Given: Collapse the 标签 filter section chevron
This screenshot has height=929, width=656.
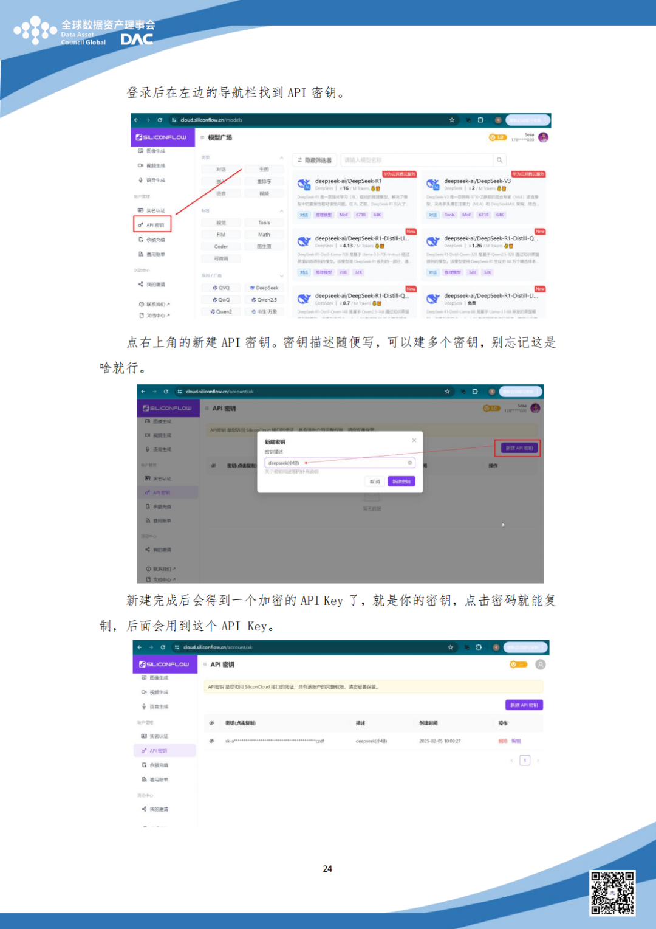Looking at the screenshot, I should coord(281,211).
